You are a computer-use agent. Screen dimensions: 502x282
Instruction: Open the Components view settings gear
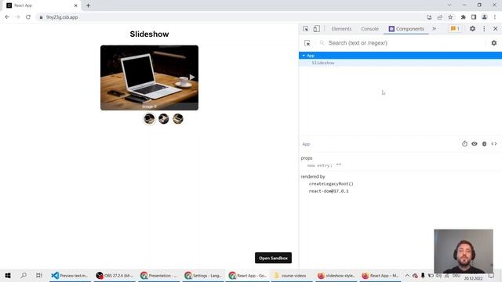tap(494, 43)
